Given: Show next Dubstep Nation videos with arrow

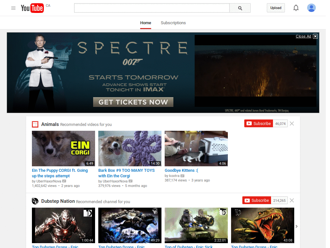Looking at the screenshot, I should point(296,226).
